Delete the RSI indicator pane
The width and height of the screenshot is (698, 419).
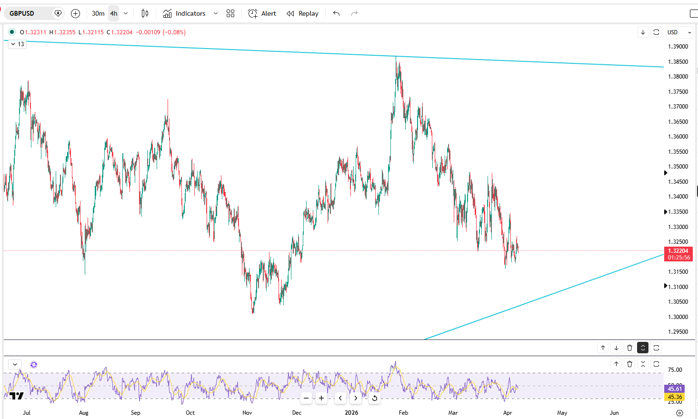pos(629,364)
